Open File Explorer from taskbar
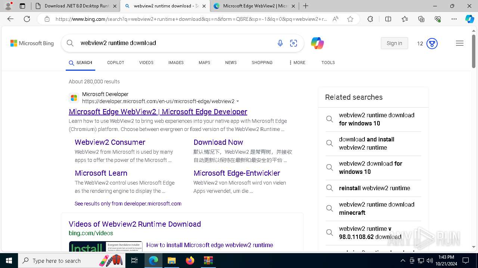The height and width of the screenshot is (268, 478). click(171, 261)
